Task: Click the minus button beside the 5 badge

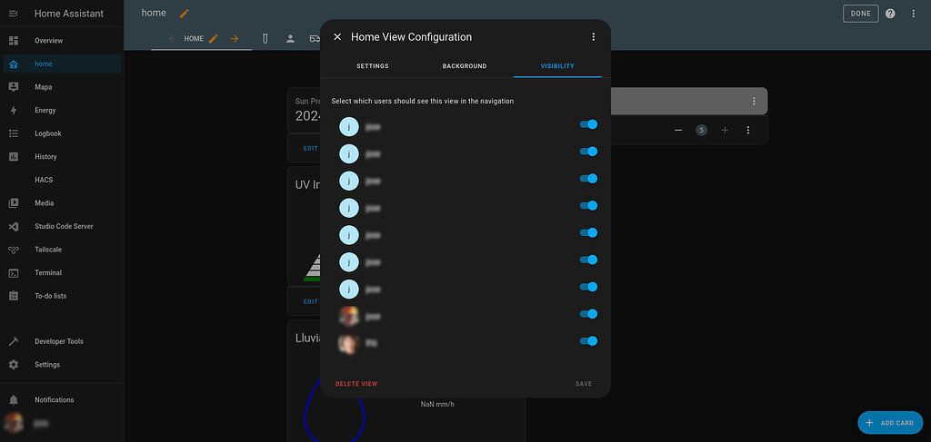Action: point(678,130)
